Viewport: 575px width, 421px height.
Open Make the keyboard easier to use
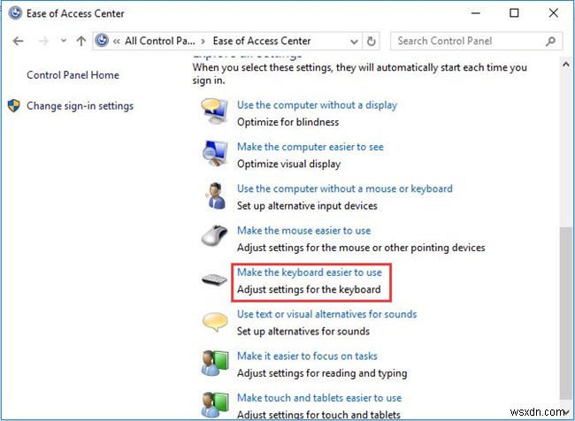click(309, 272)
